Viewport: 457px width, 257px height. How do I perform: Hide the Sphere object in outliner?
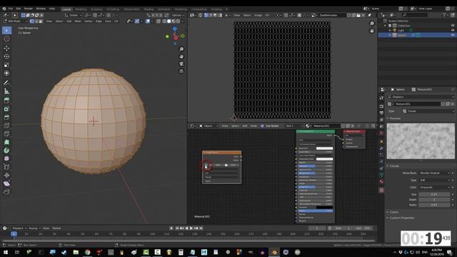(453, 35)
